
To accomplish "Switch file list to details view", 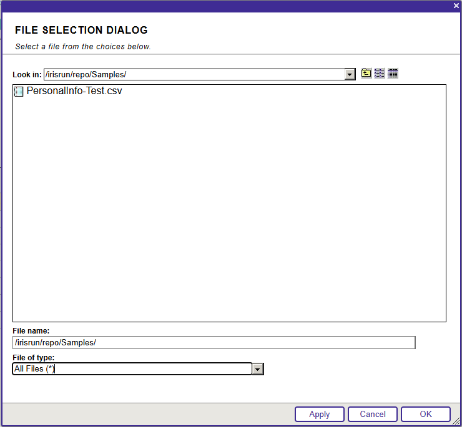I will (393, 74).
